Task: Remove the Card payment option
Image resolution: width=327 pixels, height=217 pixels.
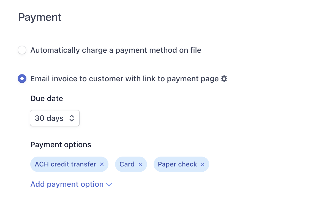Action: [x=140, y=164]
